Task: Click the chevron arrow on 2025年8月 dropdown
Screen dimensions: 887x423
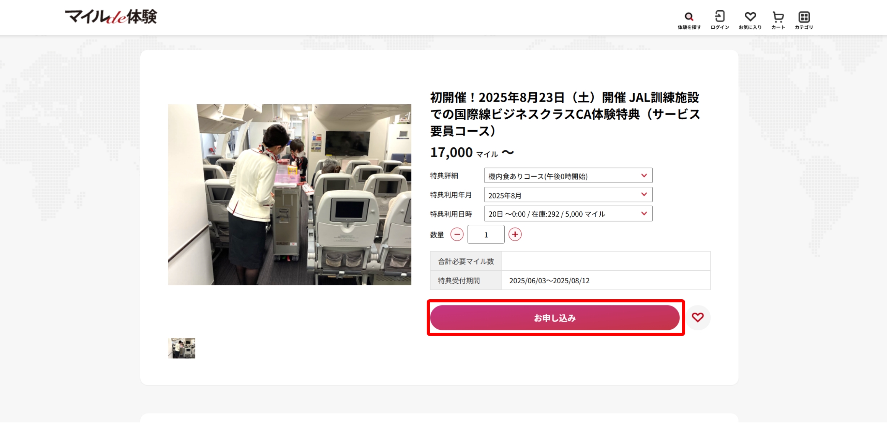Action: 644,195
